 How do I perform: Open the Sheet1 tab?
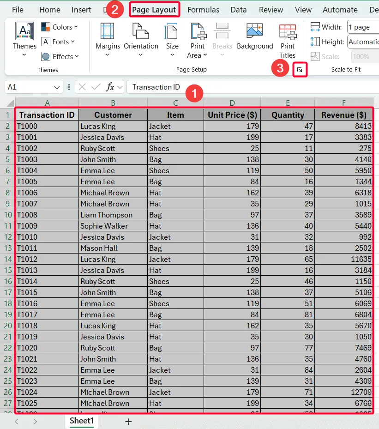coord(82,421)
